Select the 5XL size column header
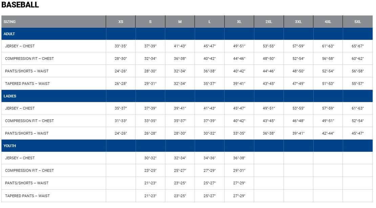 coord(358,22)
